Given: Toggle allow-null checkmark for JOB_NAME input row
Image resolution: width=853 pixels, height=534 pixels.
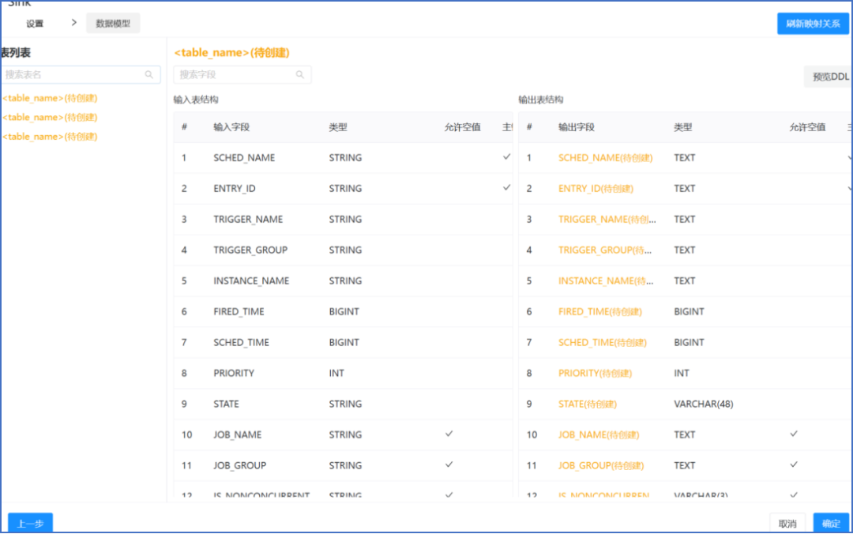Looking at the screenshot, I should click(449, 434).
